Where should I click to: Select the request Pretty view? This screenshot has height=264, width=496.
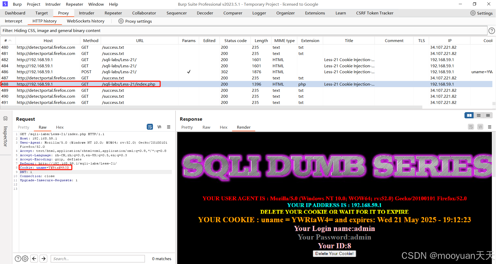coord(24,127)
